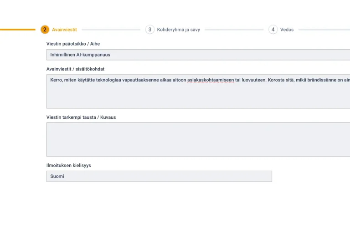Open the Ilmoituksen kielisyys field showing Suomi

point(159,176)
